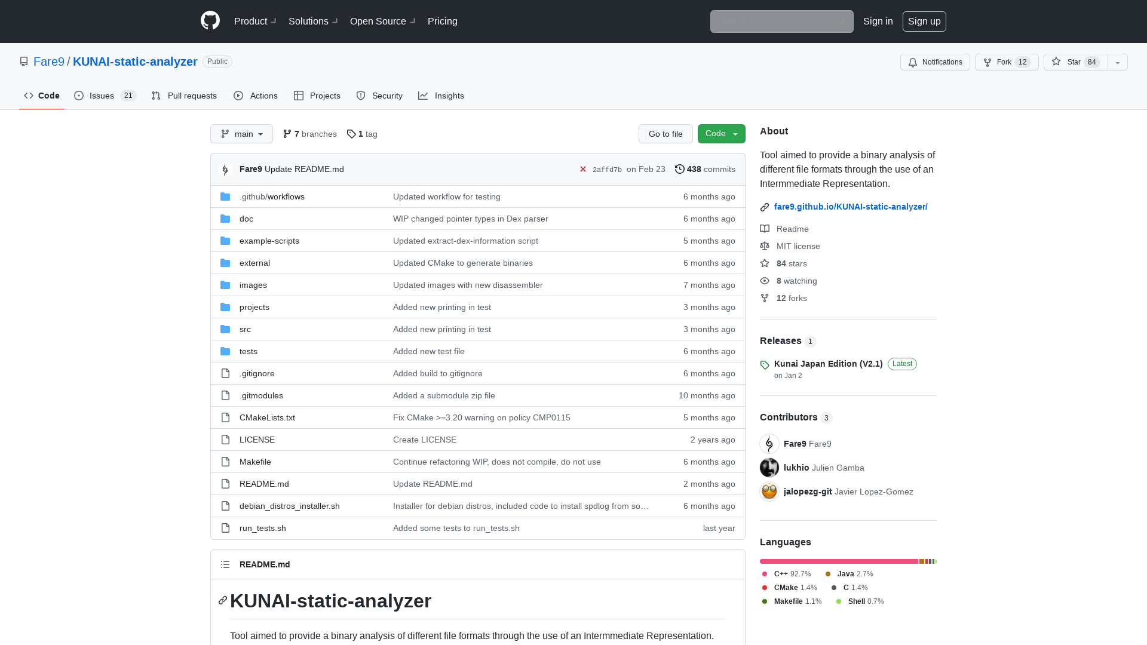Switch to the Projects tab
Viewport: 1147px width, 645px height.
coord(317,96)
